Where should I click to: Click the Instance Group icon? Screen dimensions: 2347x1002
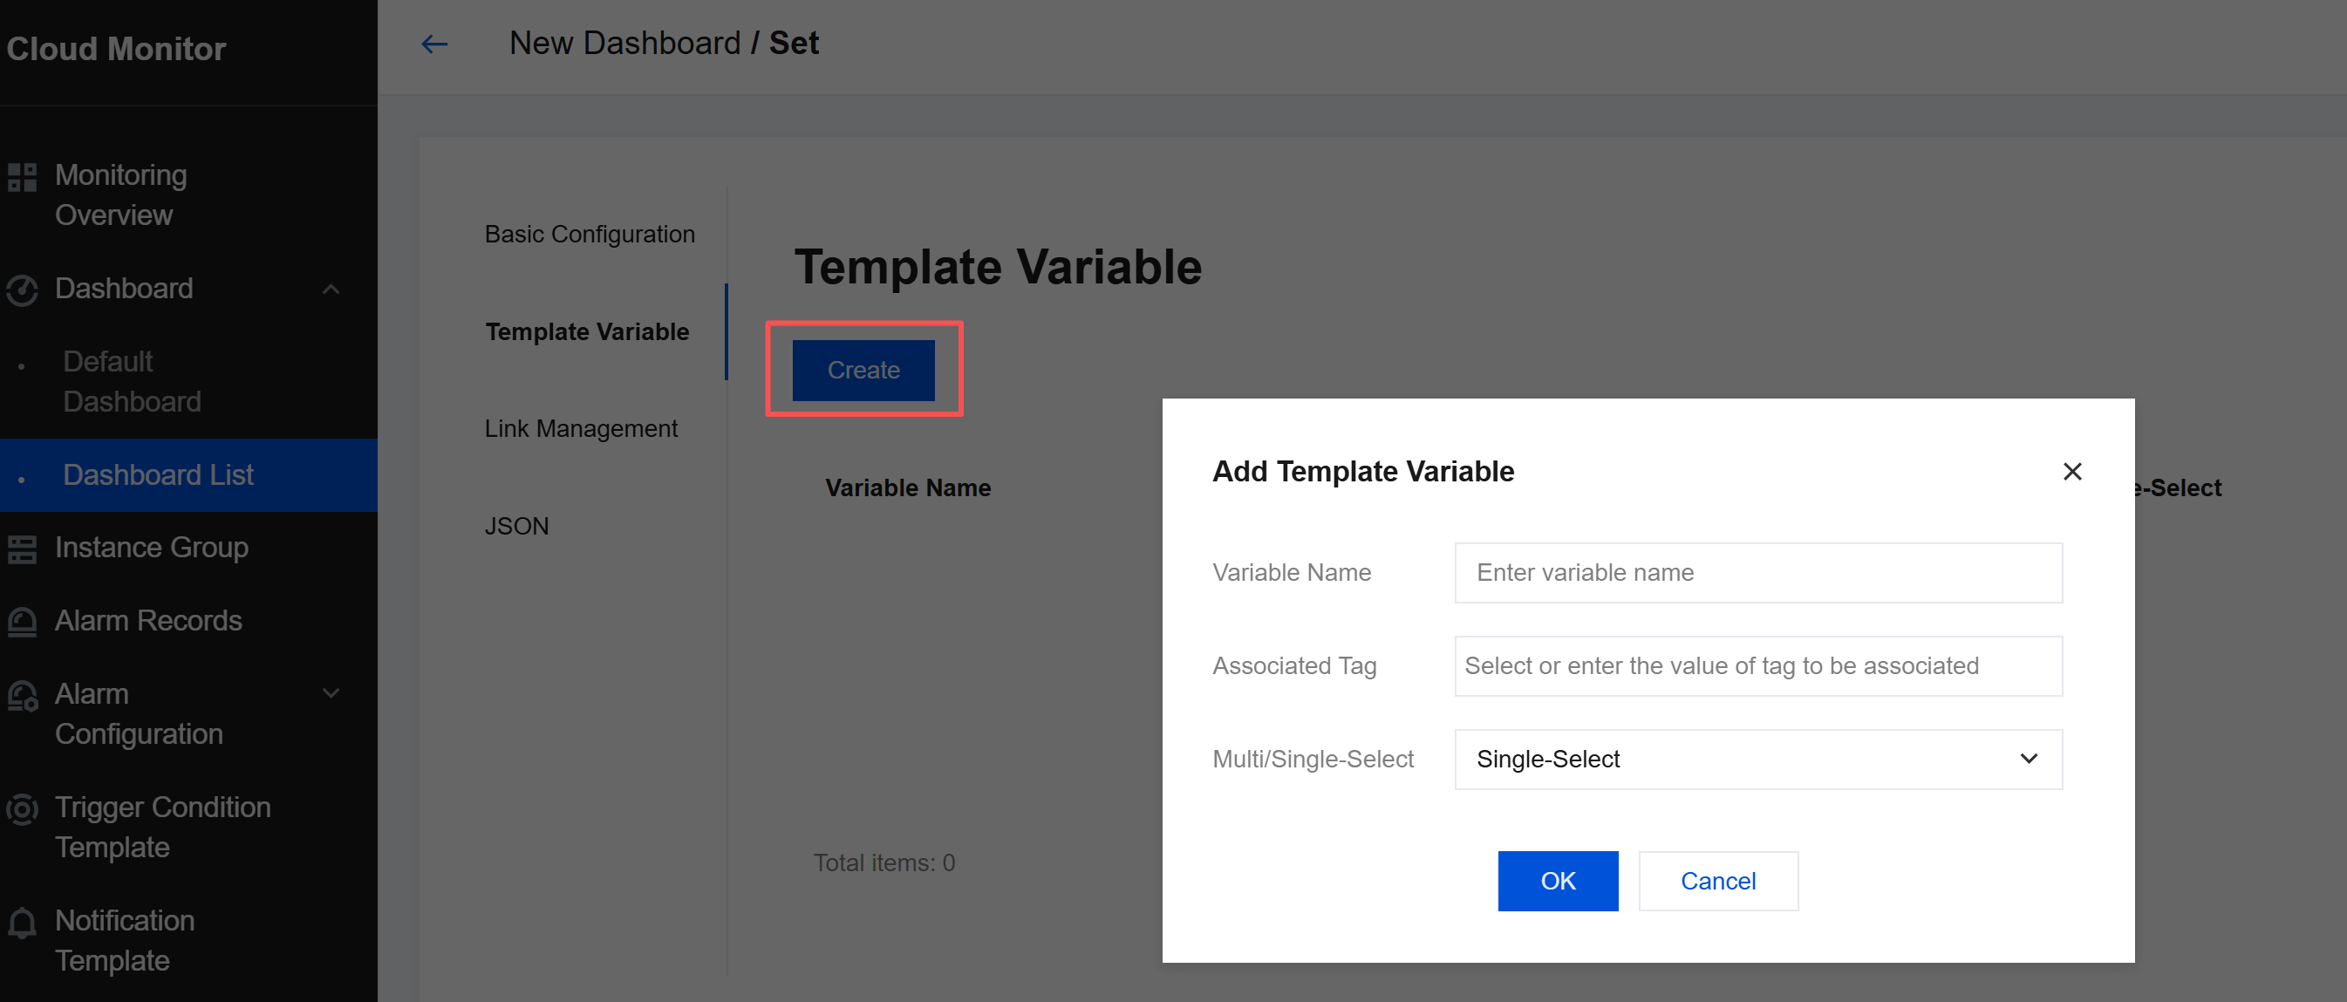click(x=22, y=549)
